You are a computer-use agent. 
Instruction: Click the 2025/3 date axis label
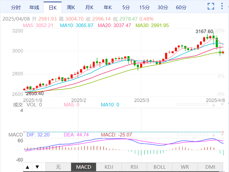tap(141, 100)
